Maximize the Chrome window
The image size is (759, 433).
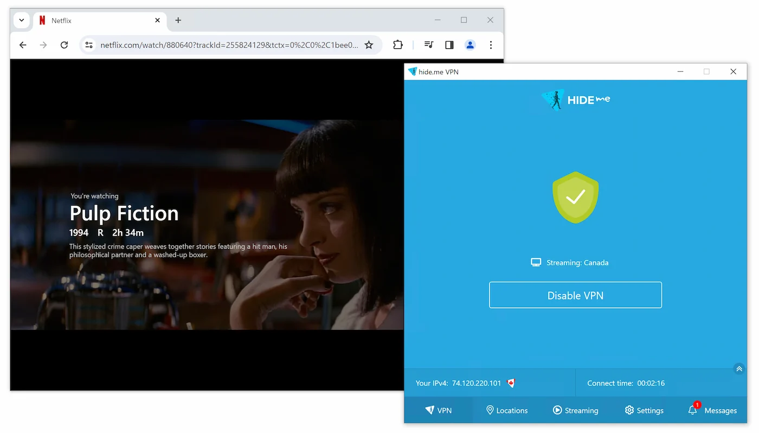click(464, 20)
